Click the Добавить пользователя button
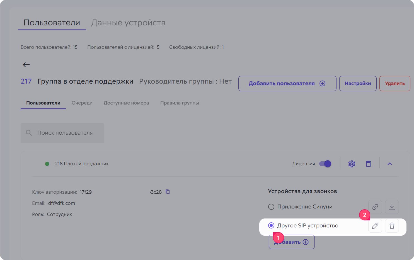Screen dimensions: 414x260 click(x=287, y=83)
